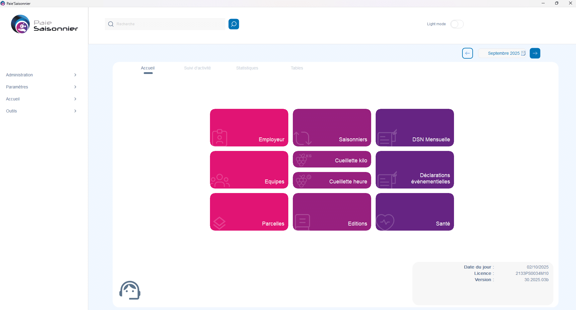
Task: Click the blue search button icon
Action: (x=233, y=24)
